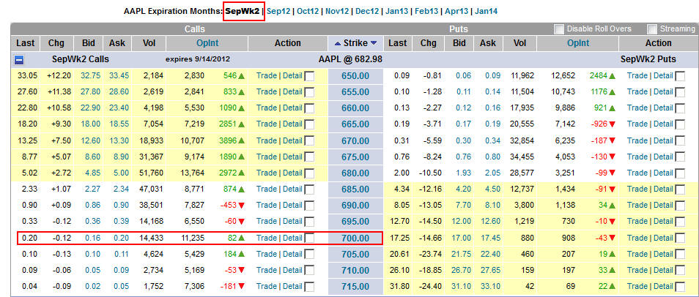Screen dimensions: 699x297
Task: Click the Strike column header
Action: coord(355,43)
